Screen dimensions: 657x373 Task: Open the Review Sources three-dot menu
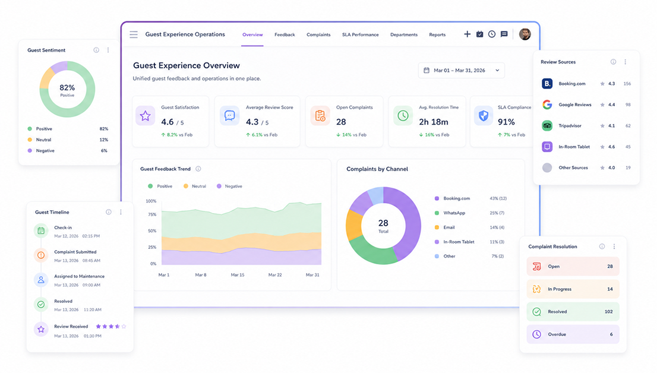625,62
